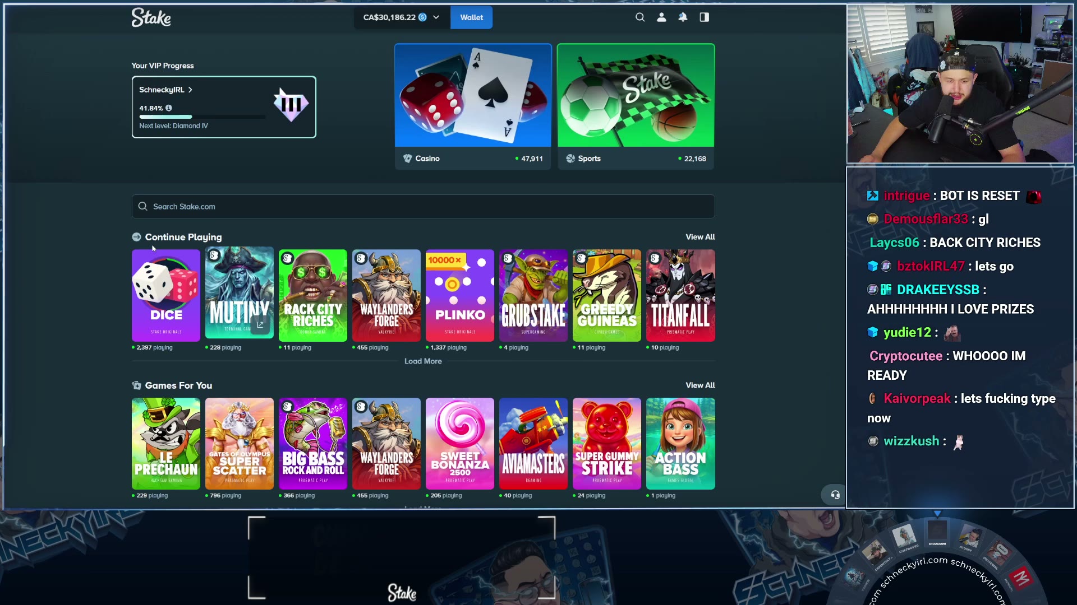Open the Sweet Bonanza 2500 game
This screenshot has height=605, width=1077.
[460, 444]
